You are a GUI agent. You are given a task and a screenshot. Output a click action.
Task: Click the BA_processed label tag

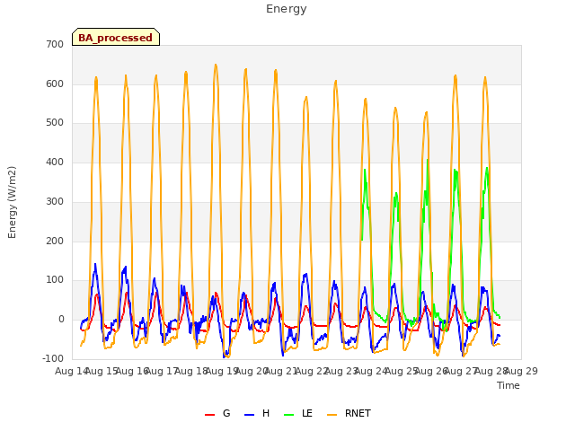[116, 37]
